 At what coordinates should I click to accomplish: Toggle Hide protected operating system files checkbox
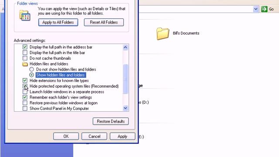click(x=25, y=86)
